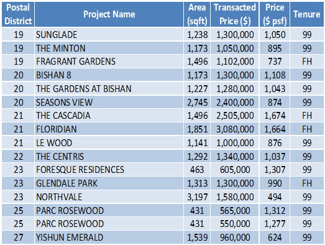Click the 876 psf value
This screenshot has height=245, width=325.
(x=275, y=143)
